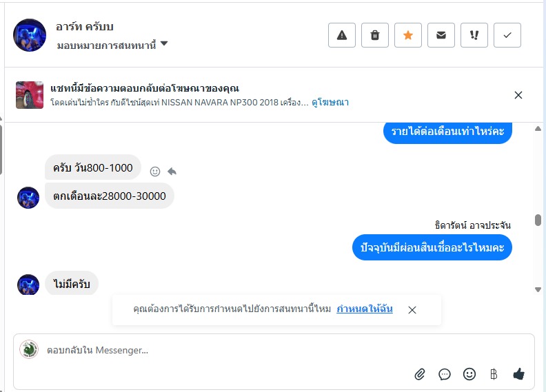This screenshot has width=546, height=392.
Task: Open มอบหมายการสนทนานี้ assignment dropdown
Action: pos(112,45)
